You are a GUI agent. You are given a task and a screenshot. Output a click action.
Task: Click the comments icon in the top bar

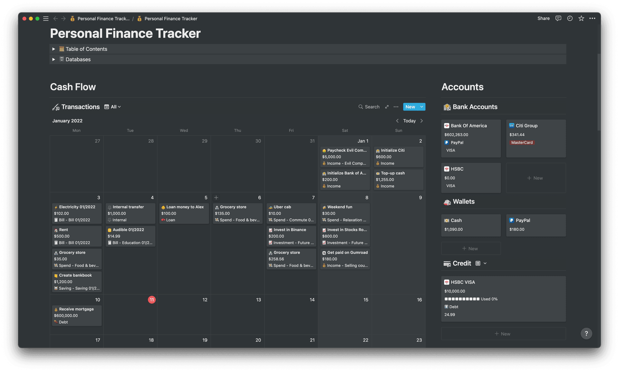[558, 18]
